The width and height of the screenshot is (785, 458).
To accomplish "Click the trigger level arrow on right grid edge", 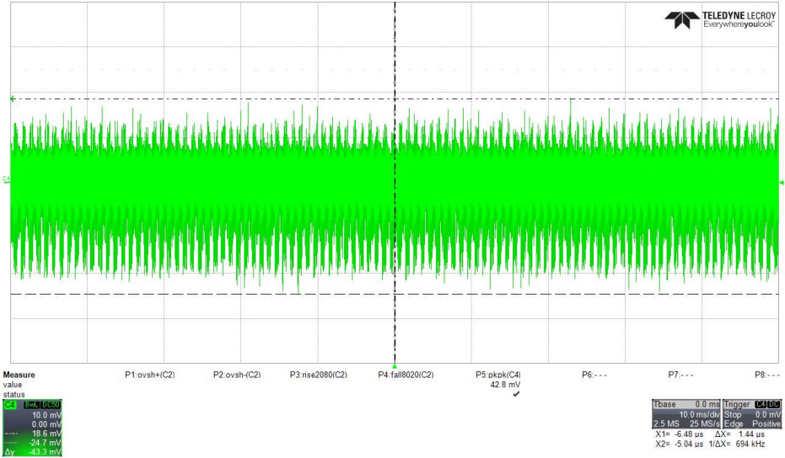I will [x=782, y=183].
